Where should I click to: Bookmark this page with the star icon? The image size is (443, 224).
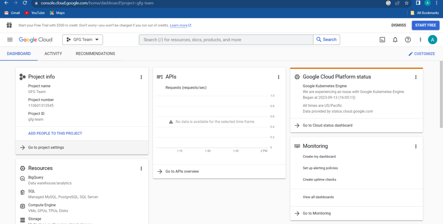click(x=406, y=3)
